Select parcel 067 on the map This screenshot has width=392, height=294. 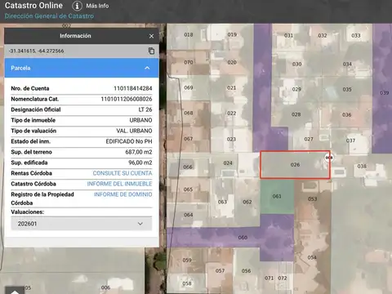(x=188, y=139)
